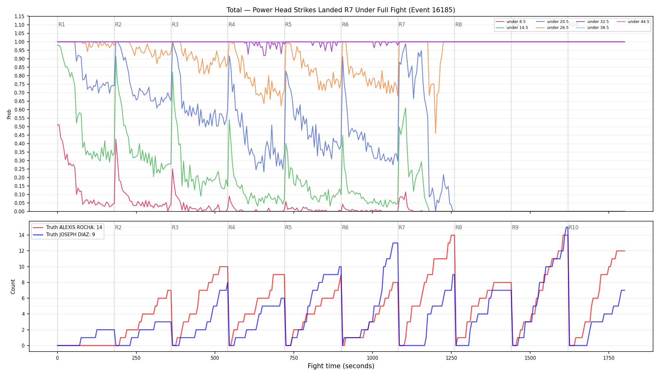Click the 750 tick on fight time axis
The width and height of the screenshot is (660, 377).
coord(294,358)
